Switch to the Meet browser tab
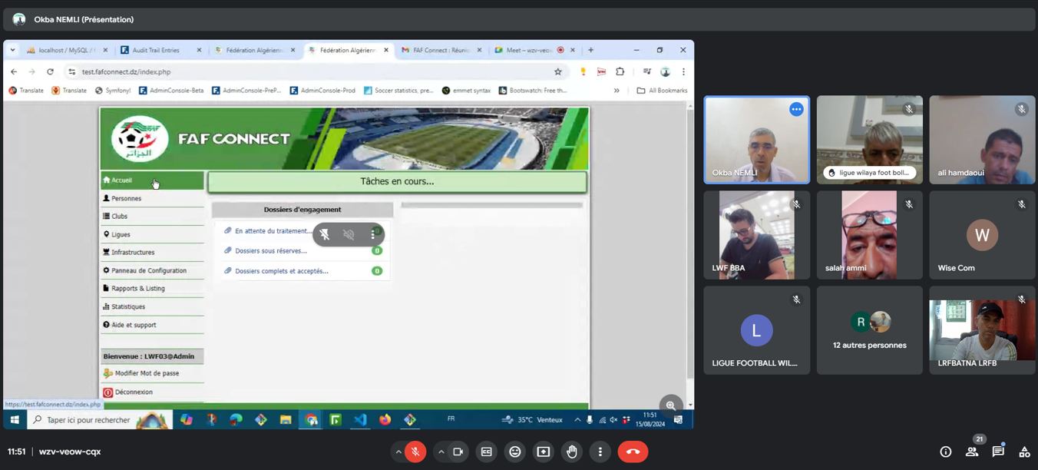This screenshot has width=1038, height=470. (535, 51)
